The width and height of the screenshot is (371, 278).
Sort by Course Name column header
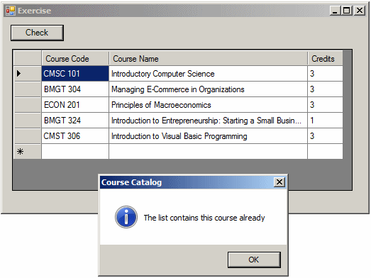(208, 58)
